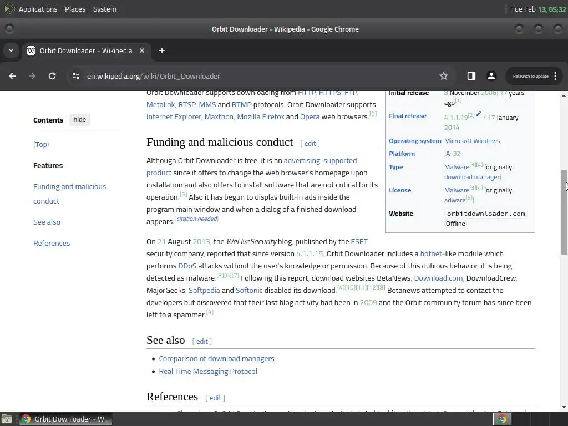This screenshot has height=426, width=568.
Task: Open Mozilla Firefox link
Action: [x=261, y=116]
